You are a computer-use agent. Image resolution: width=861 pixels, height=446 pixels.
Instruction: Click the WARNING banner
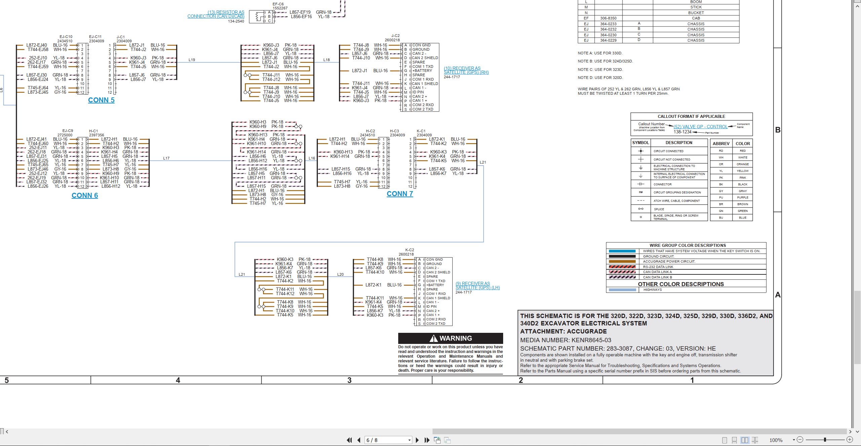point(451,338)
